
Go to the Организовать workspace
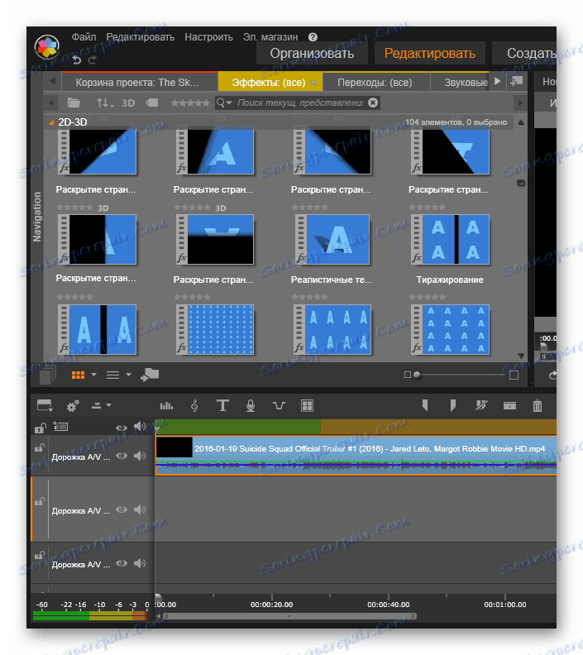(312, 53)
